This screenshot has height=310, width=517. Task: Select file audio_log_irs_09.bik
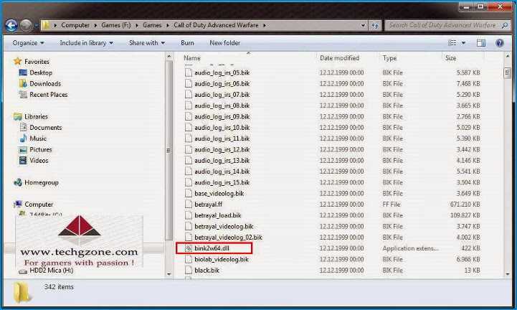(222, 116)
